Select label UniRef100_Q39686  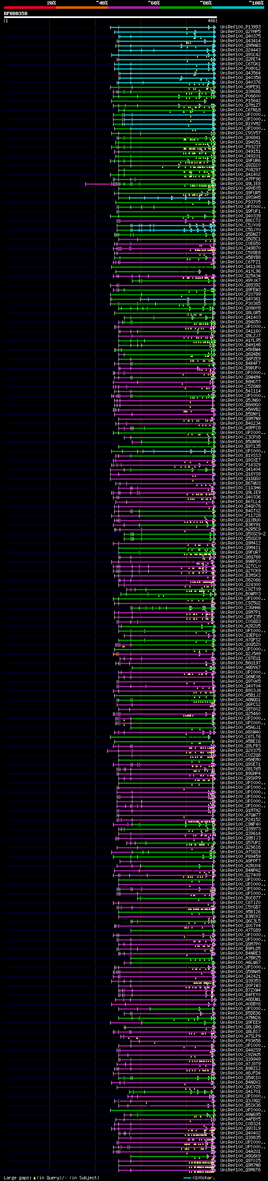click(240, 92)
